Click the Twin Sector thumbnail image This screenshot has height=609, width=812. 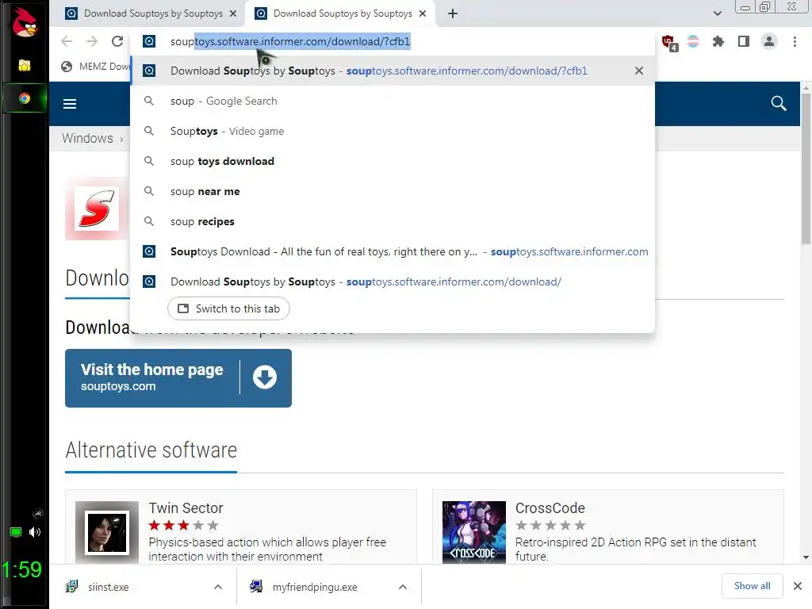[x=107, y=532]
